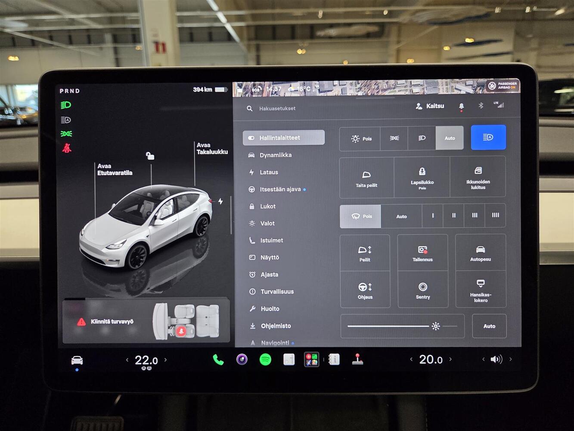
Task: Select parking lights mode
Action: coord(394,138)
